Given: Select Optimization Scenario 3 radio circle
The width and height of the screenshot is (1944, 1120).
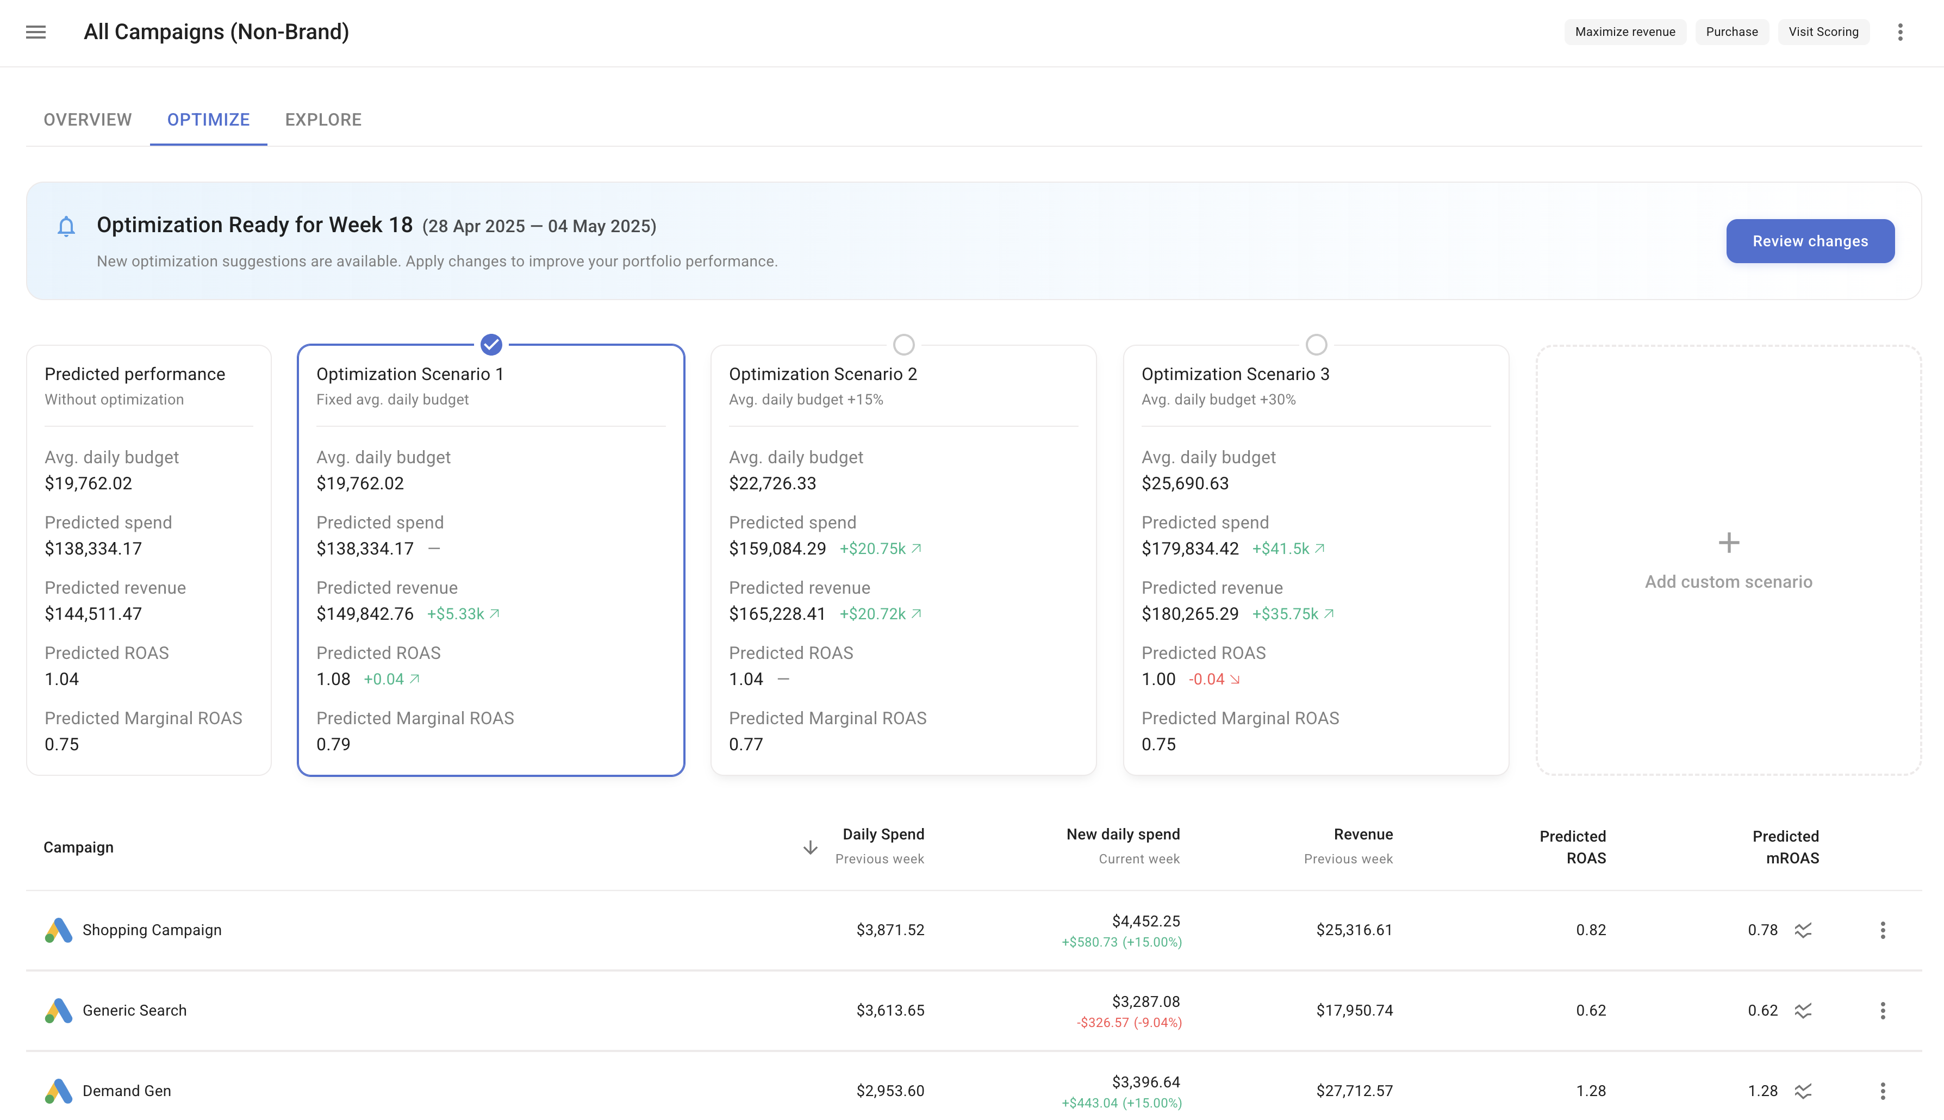Looking at the screenshot, I should coord(1316,345).
